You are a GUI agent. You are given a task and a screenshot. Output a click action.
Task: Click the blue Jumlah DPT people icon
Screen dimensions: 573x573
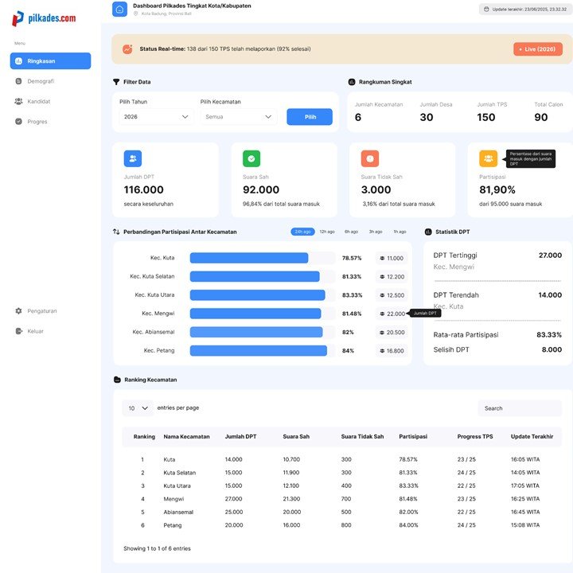[133, 158]
